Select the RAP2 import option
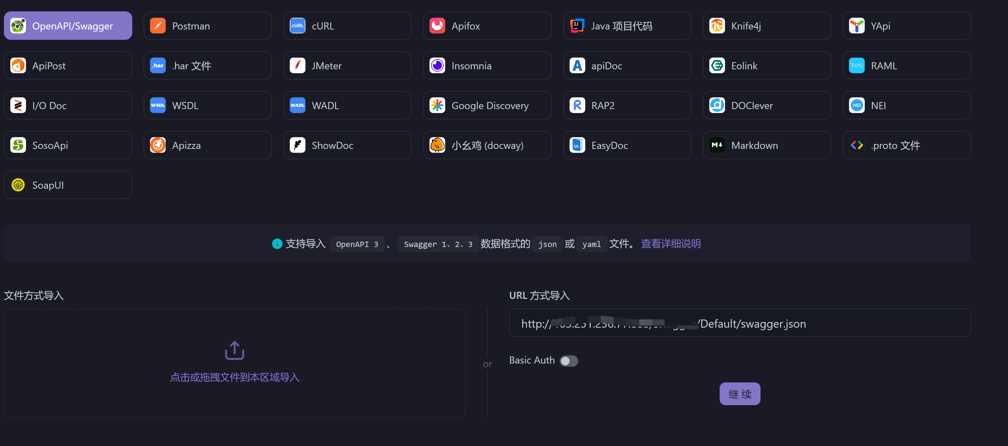The width and height of the screenshot is (1008, 446). (627, 105)
